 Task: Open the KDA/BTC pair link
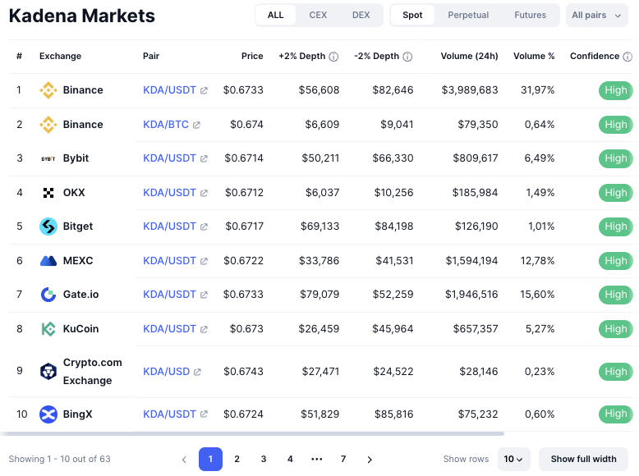(166, 125)
